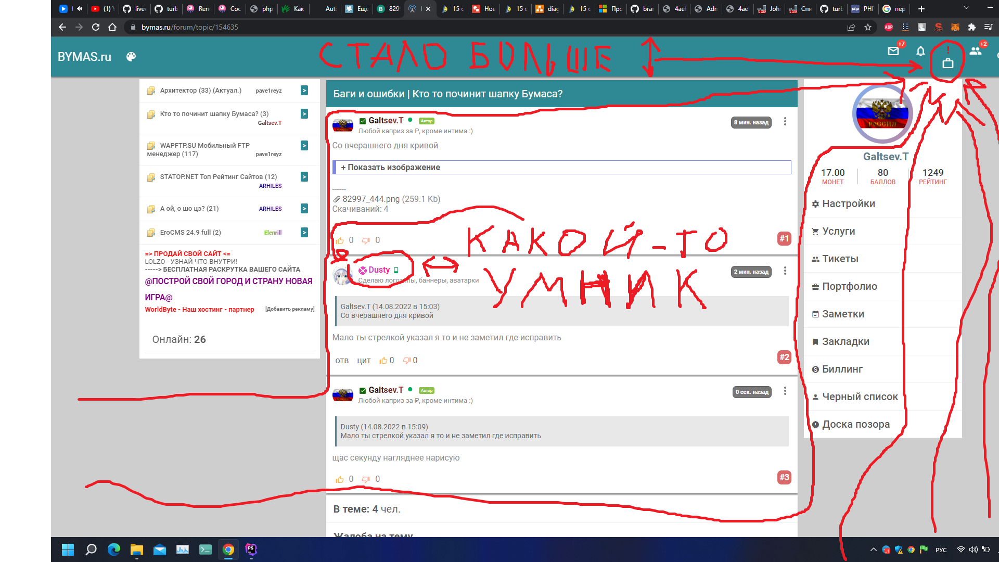999x562 pixels.
Task: Click the Galtsev.T profile avatar
Action: point(882,113)
